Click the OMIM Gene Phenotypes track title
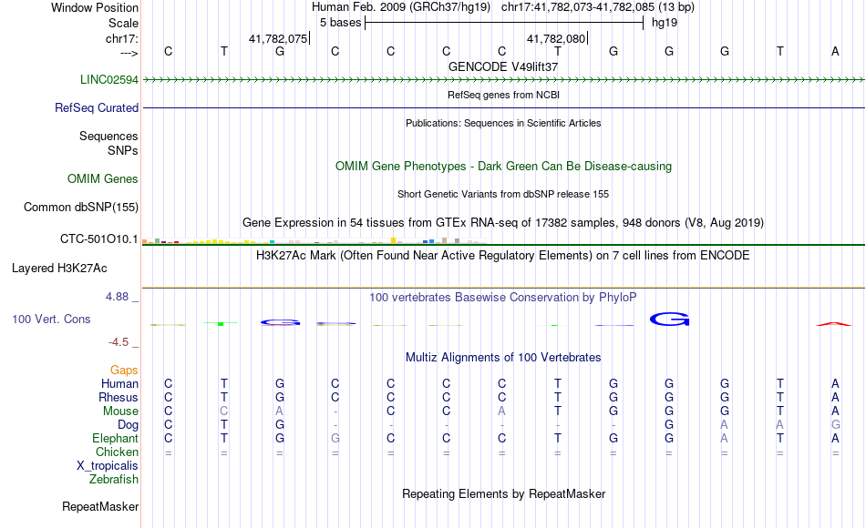866x528 pixels. point(503,166)
